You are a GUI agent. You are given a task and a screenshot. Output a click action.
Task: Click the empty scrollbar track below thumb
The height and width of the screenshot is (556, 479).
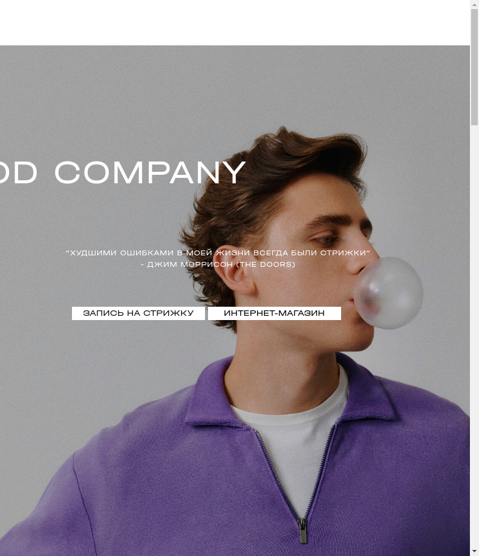[474, 337]
